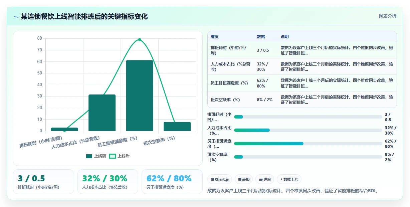Click the footer summary text mentioning 综合ROI

point(292,191)
